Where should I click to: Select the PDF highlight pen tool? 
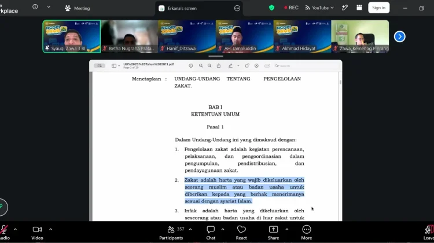point(230,66)
